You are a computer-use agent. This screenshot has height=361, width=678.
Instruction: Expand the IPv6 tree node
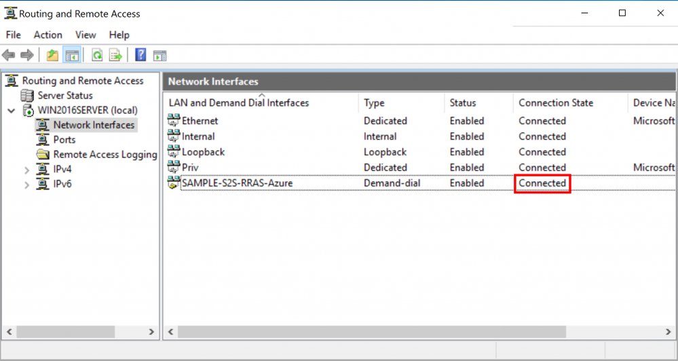tap(27, 185)
